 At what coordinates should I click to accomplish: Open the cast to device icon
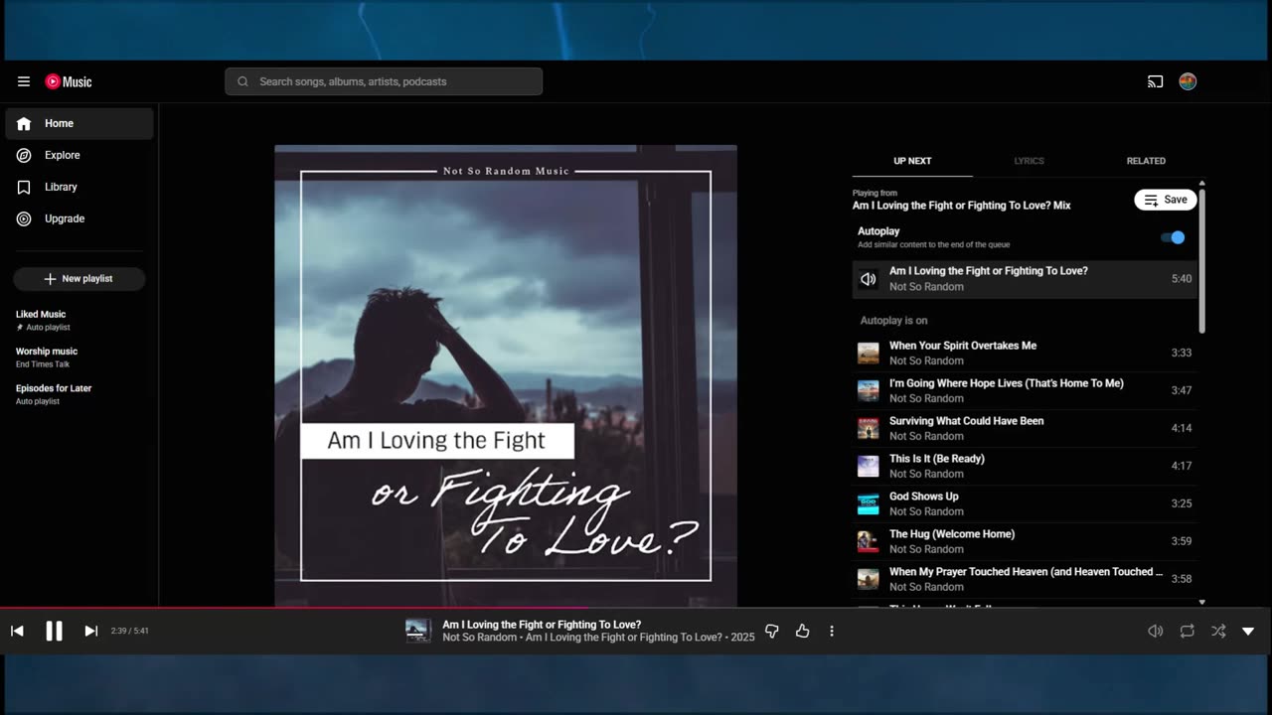pyautogui.click(x=1155, y=81)
